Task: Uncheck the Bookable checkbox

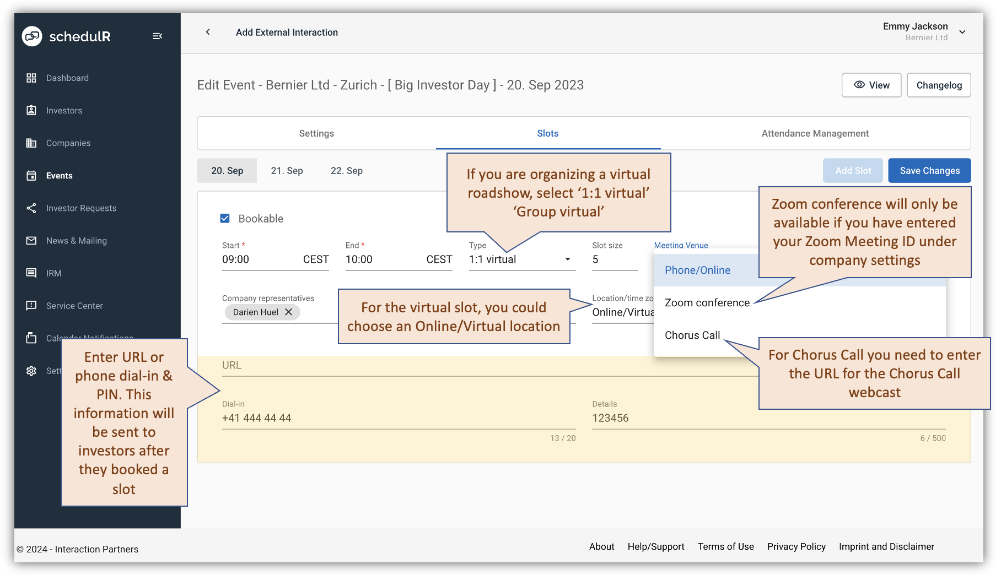Action: tap(225, 218)
